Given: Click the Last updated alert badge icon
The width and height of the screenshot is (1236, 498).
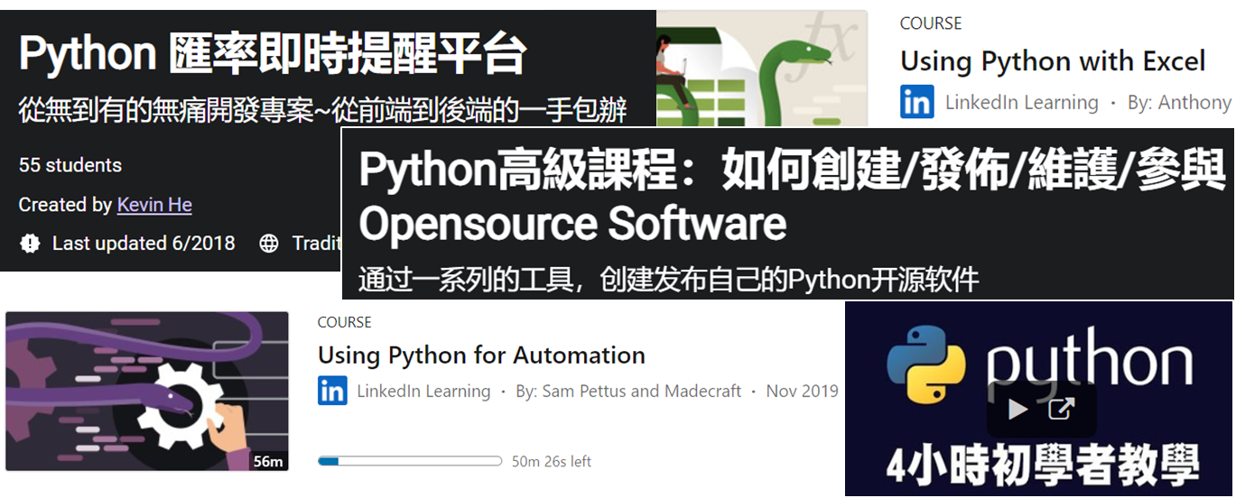Looking at the screenshot, I should 31,244.
